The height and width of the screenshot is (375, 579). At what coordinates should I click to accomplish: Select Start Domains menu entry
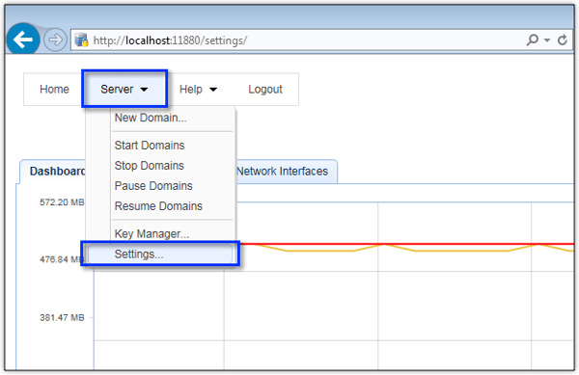(150, 146)
